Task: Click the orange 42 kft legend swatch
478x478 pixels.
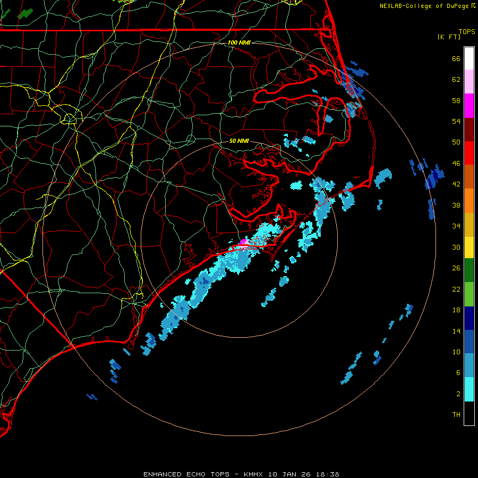Action: (x=469, y=201)
